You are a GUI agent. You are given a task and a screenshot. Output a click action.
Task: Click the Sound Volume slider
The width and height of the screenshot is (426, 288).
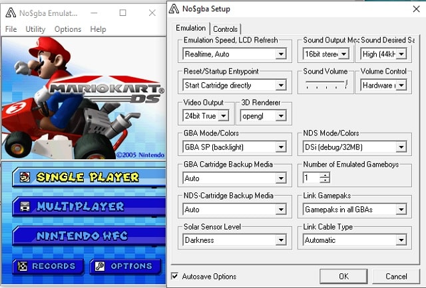(325, 84)
